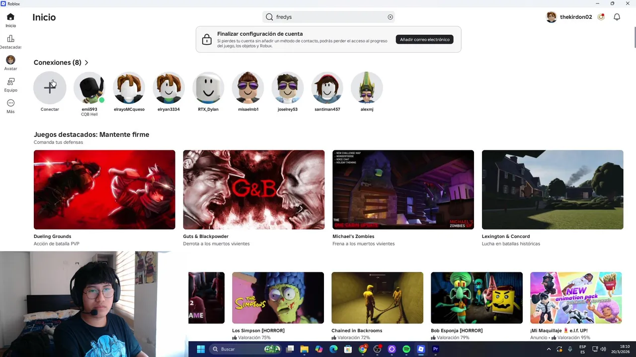636x357 pixels.
Task: Click Añadir correo electrónico button
Action: click(425, 39)
